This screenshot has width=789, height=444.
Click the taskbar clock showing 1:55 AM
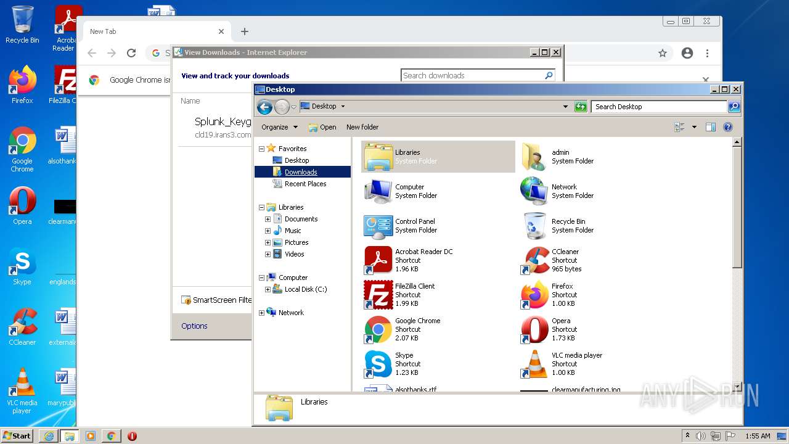click(758, 436)
